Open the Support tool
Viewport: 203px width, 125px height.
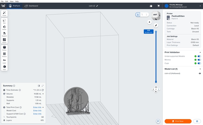[4, 34]
